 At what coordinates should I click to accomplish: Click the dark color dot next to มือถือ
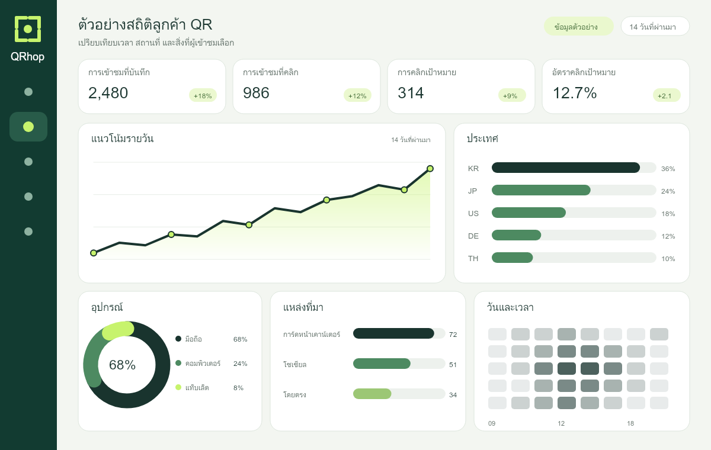[x=178, y=339]
